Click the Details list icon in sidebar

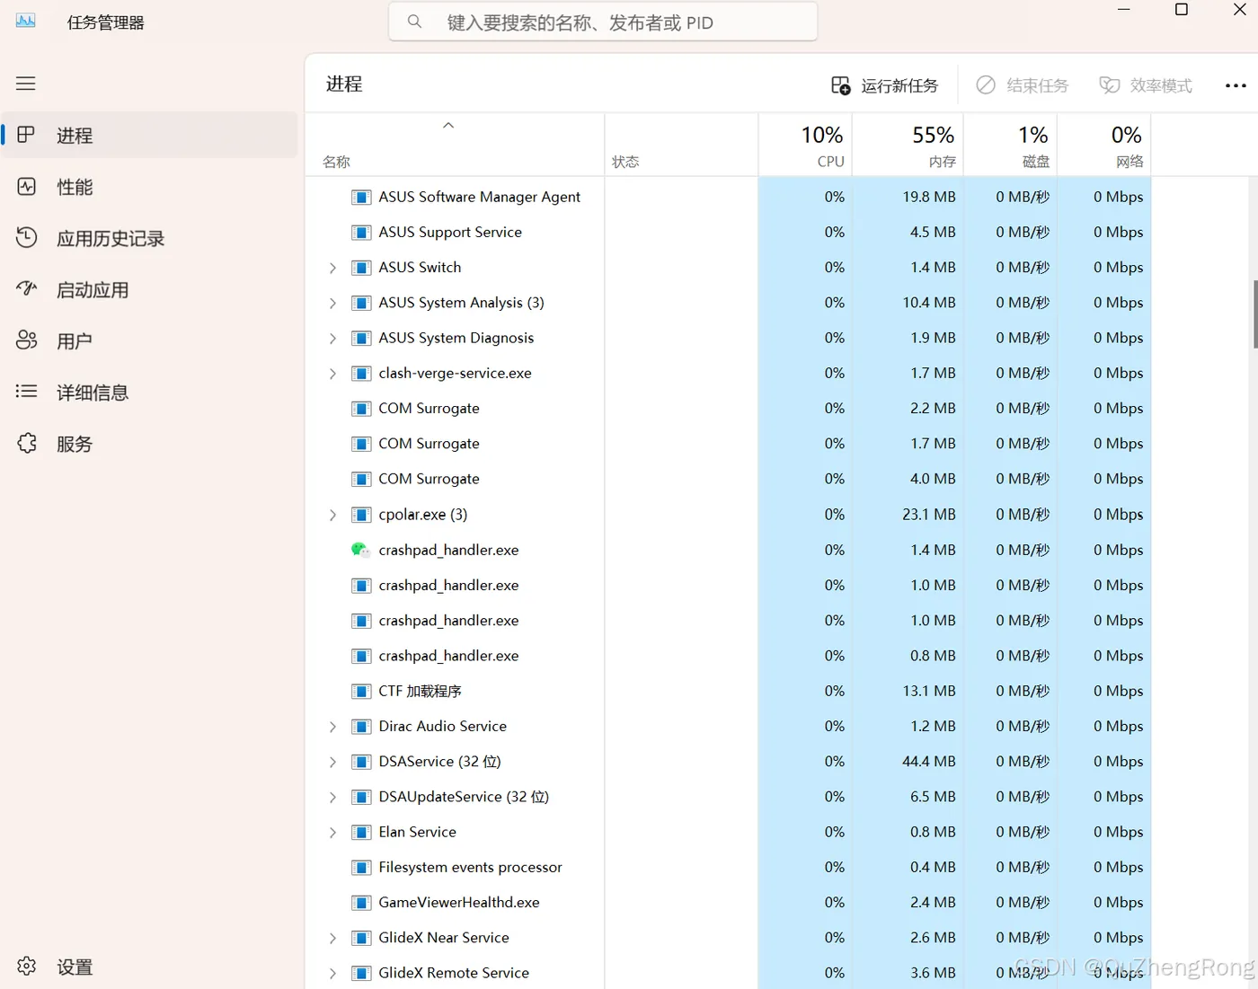point(27,392)
